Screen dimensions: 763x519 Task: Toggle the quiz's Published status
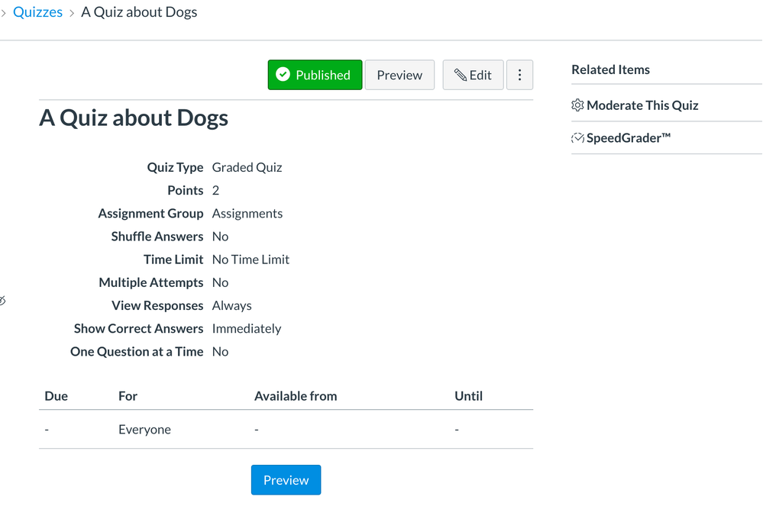315,75
